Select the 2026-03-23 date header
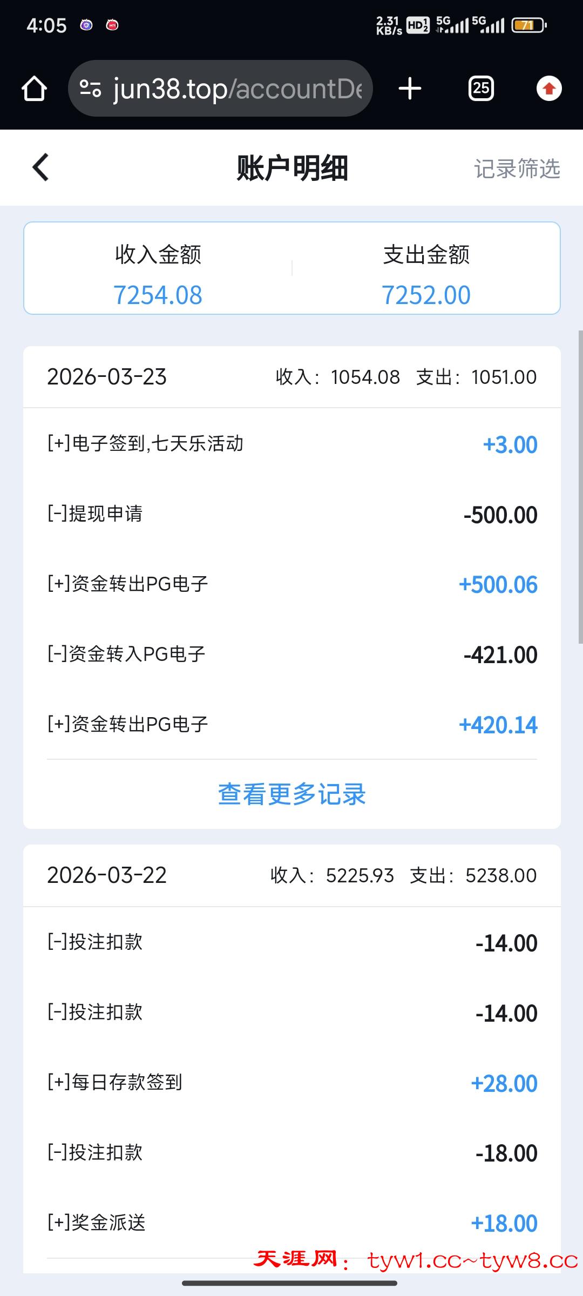This screenshot has height=1296, width=583. pyautogui.click(x=107, y=377)
